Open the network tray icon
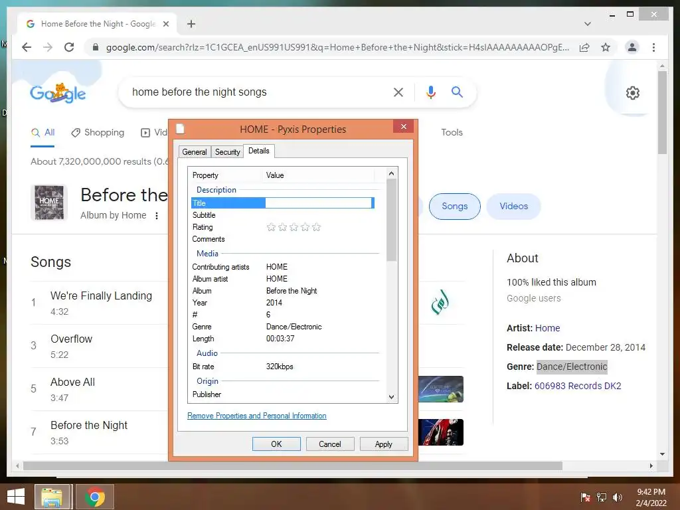 tap(602, 497)
